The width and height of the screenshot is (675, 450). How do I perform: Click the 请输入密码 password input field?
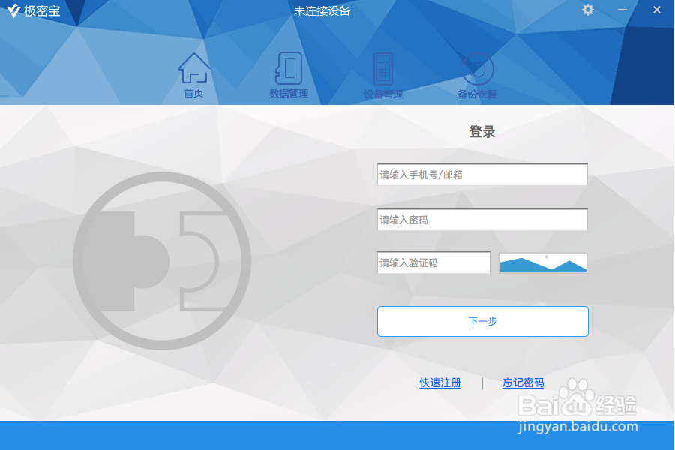tap(482, 220)
